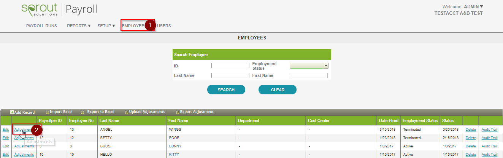Open Audit Trail for ANGEL WINGS
The image size is (503, 158).
pyautogui.click(x=489, y=130)
